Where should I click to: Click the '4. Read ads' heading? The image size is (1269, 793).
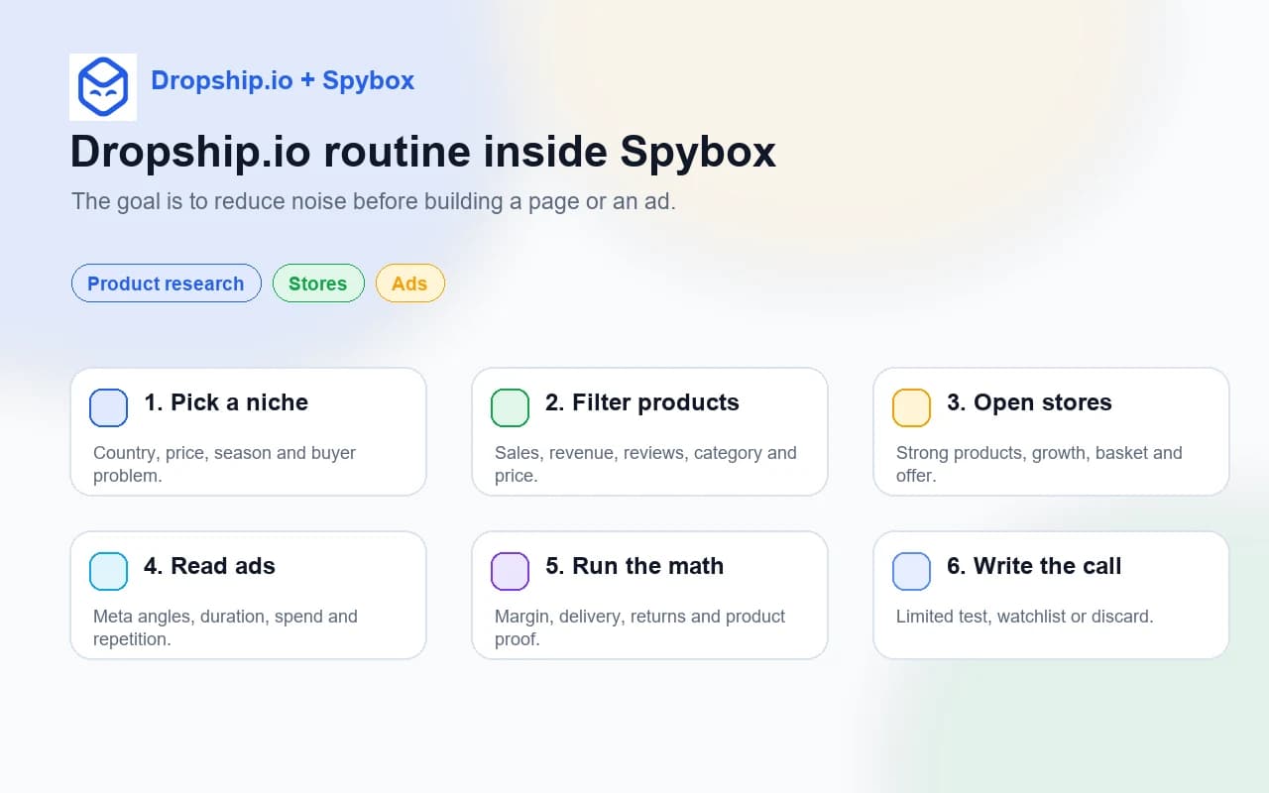click(209, 566)
